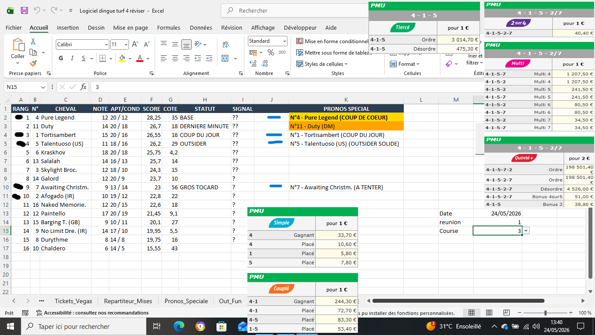
Task: Decrease the cell indent
Action: 199,58
